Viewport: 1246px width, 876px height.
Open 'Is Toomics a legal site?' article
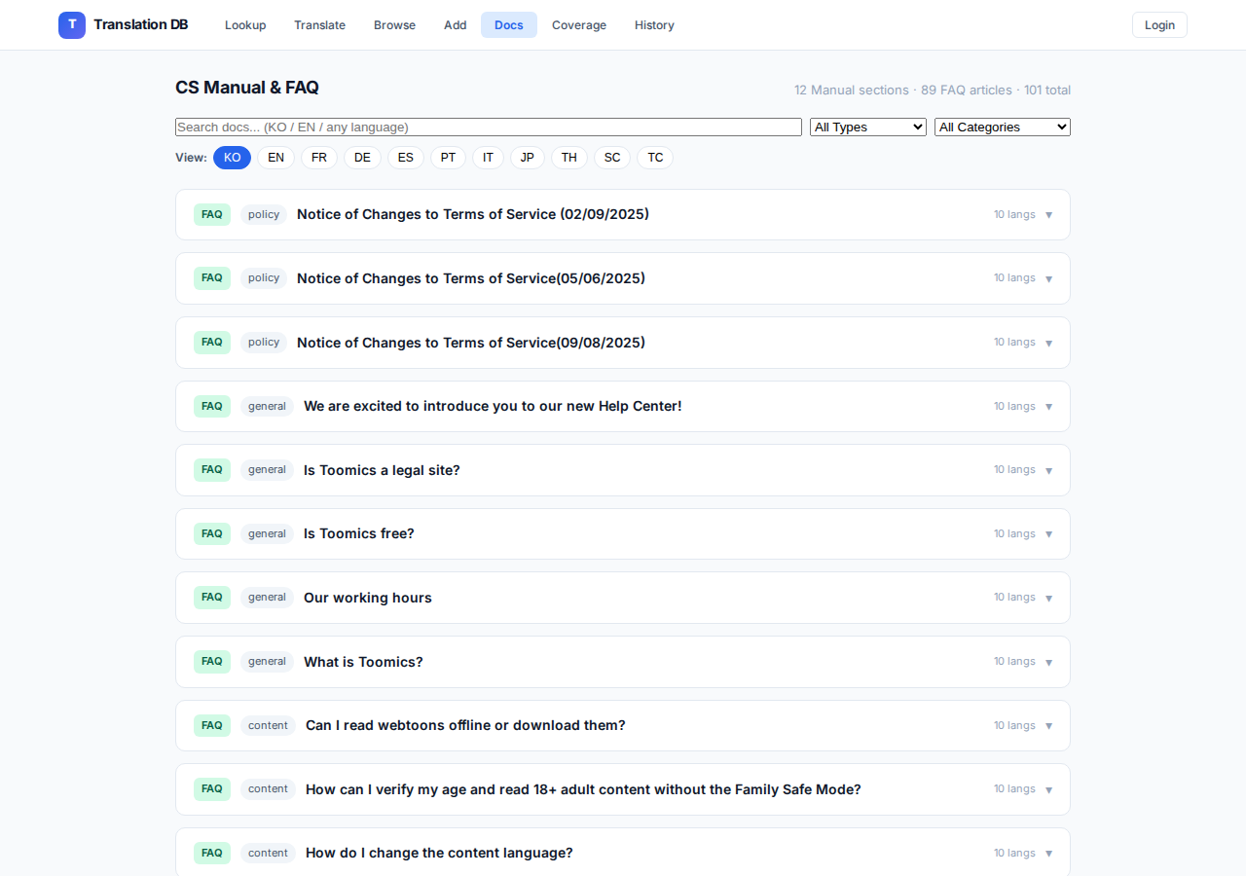pos(382,470)
